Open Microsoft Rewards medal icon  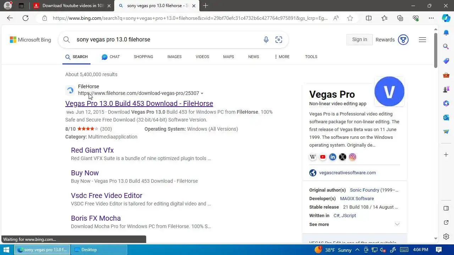[x=403, y=40]
